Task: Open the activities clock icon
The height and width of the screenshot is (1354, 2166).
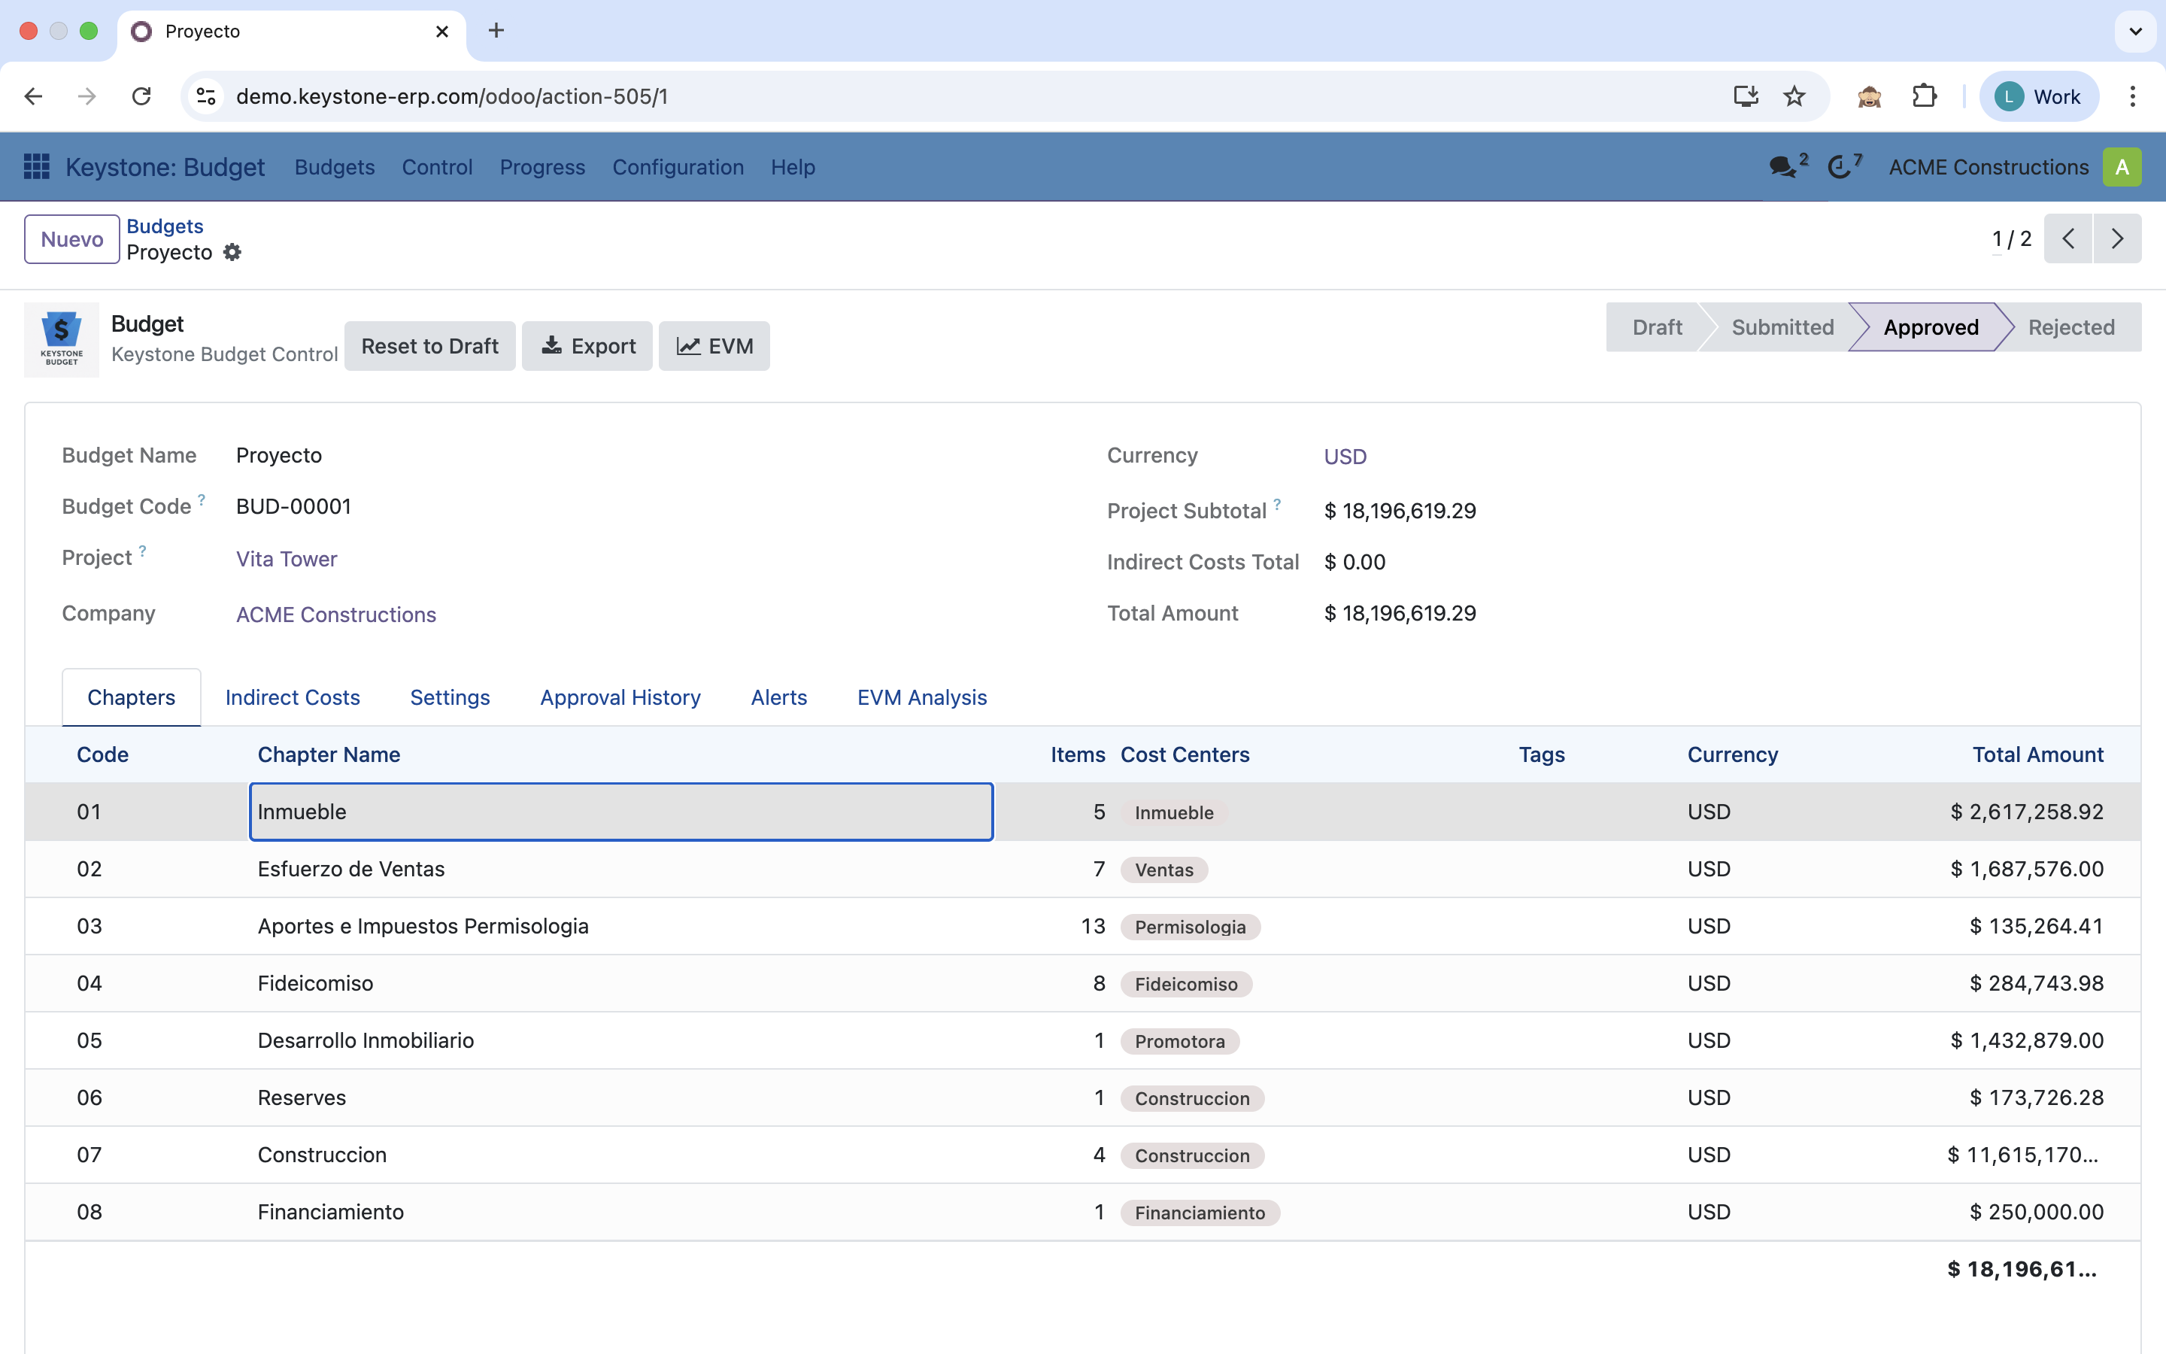Action: click(x=1840, y=166)
